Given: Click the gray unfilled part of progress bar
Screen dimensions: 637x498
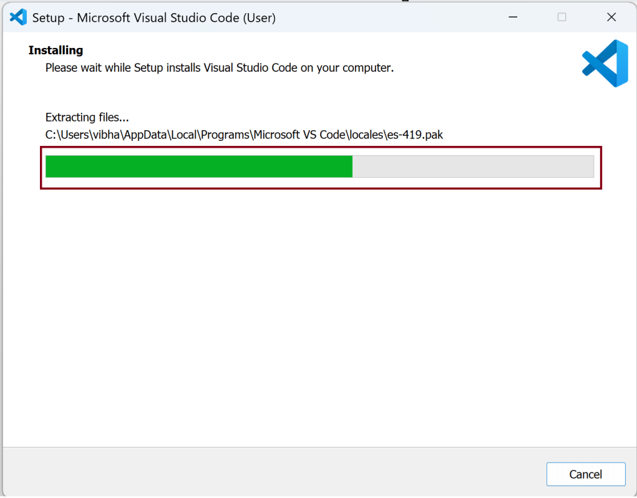Looking at the screenshot, I should [x=472, y=166].
